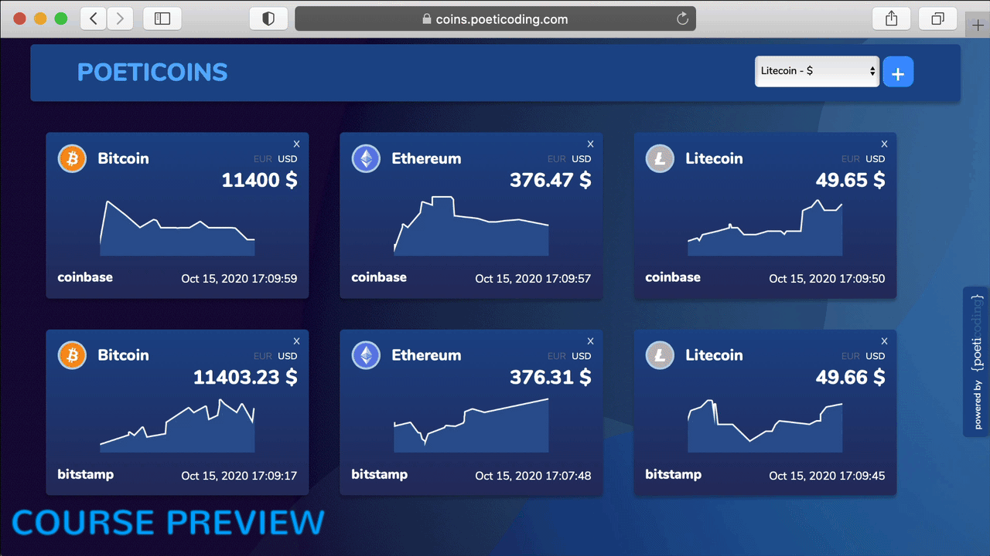Screen dimensions: 990x556
Task: Click the coinbase label under Ethereum card
Action: point(379,277)
